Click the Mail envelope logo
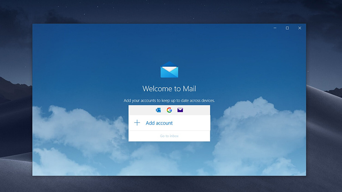Screen dimensions: 342x192 [169, 70]
